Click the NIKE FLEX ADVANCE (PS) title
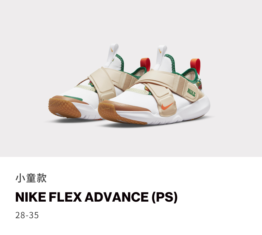 [x=96, y=197]
